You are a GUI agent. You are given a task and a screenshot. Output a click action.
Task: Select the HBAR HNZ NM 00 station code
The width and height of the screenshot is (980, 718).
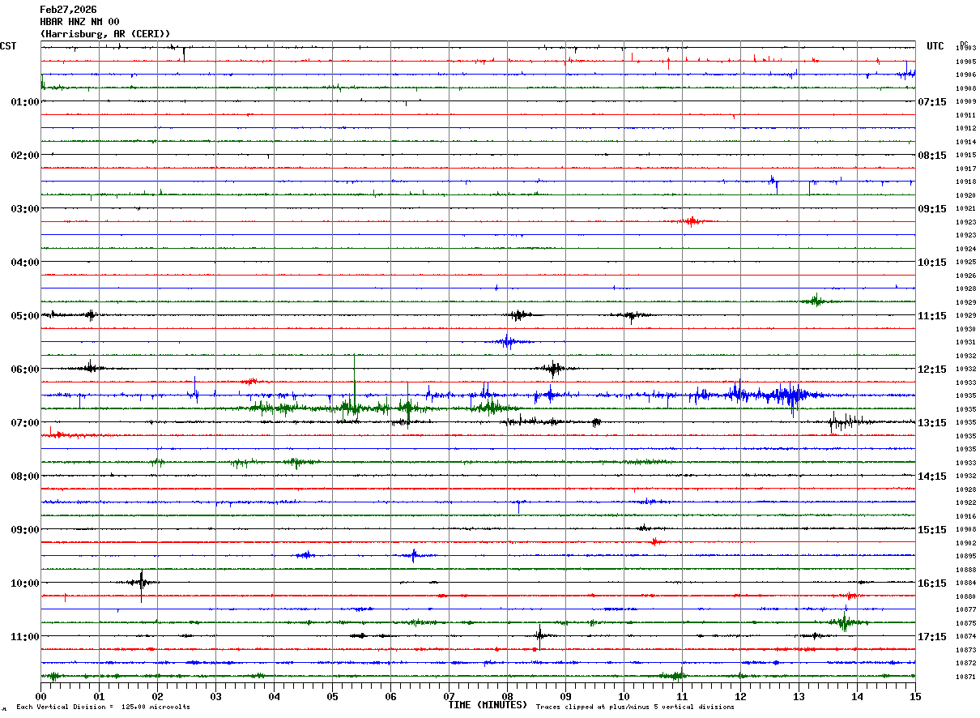79,22
